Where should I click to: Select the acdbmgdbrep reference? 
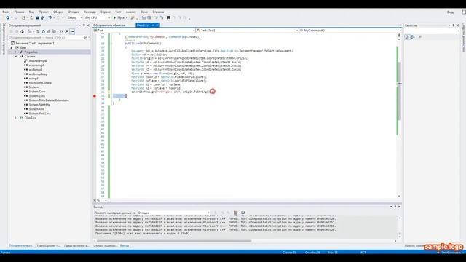pos(36,74)
